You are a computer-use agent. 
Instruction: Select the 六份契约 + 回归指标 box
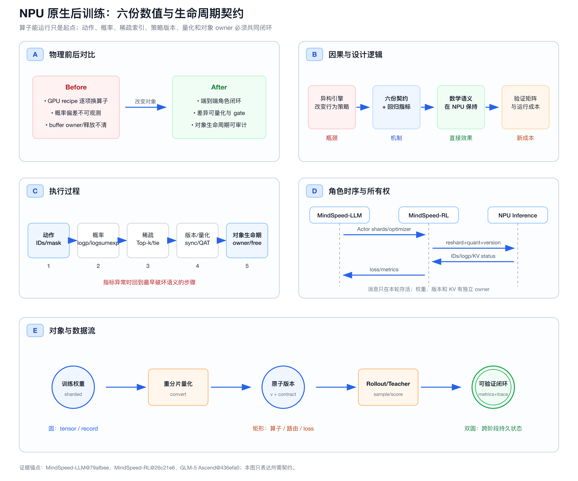pyautogui.click(x=396, y=107)
